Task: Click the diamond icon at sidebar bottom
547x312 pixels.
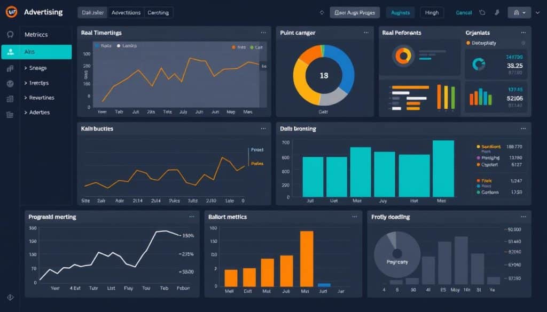Action: (x=10, y=298)
